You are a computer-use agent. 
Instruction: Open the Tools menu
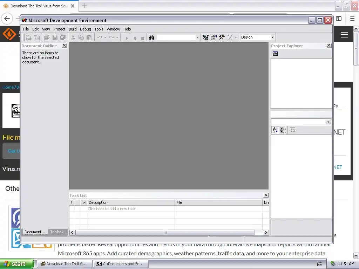pyautogui.click(x=99, y=29)
